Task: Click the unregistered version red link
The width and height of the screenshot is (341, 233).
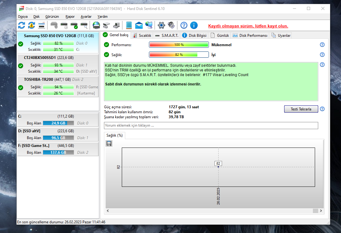Action: coord(248,26)
